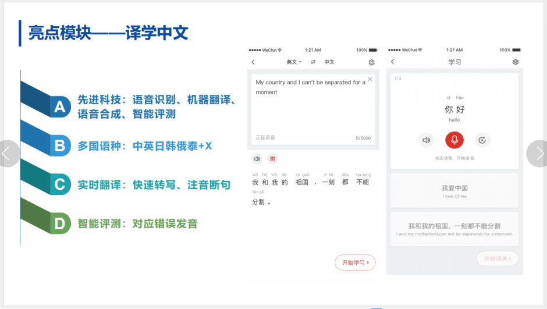Image resolution: width=547 pixels, height=309 pixels.
Task: Select the 我爱中国 phrase card
Action: coord(454,191)
